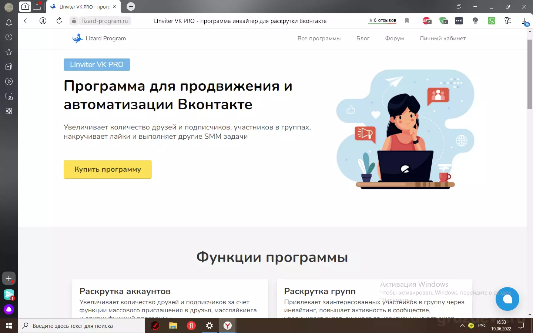Close the LInviter VK PRO tab
Screen dimensions: 533x333
pyautogui.click(x=114, y=7)
